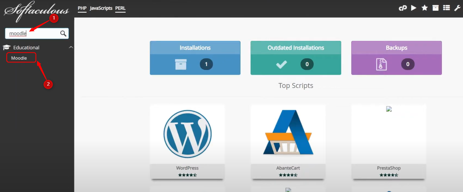463x192 pixels.
Task: Click the zip file icon in Backups
Action: (x=381, y=64)
